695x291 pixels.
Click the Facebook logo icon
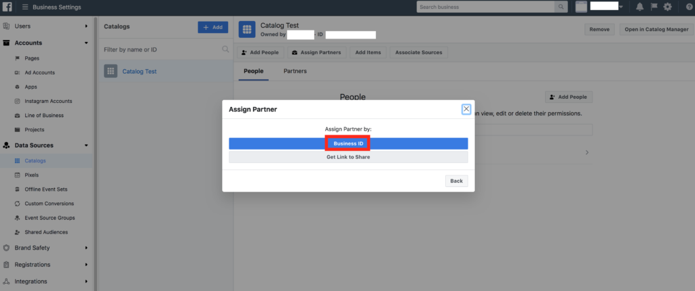coord(7,7)
